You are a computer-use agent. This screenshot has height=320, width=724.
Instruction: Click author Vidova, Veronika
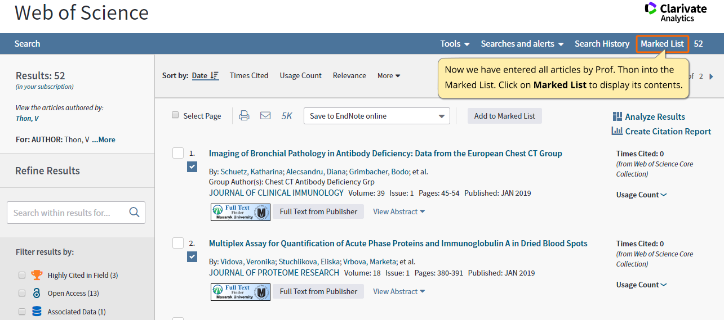pyautogui.click(x=247, y=262)
